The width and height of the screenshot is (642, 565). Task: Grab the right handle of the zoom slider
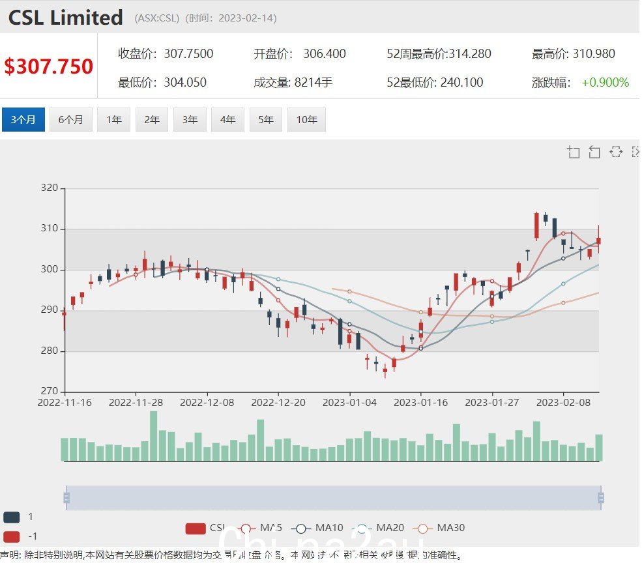[601, 498]
